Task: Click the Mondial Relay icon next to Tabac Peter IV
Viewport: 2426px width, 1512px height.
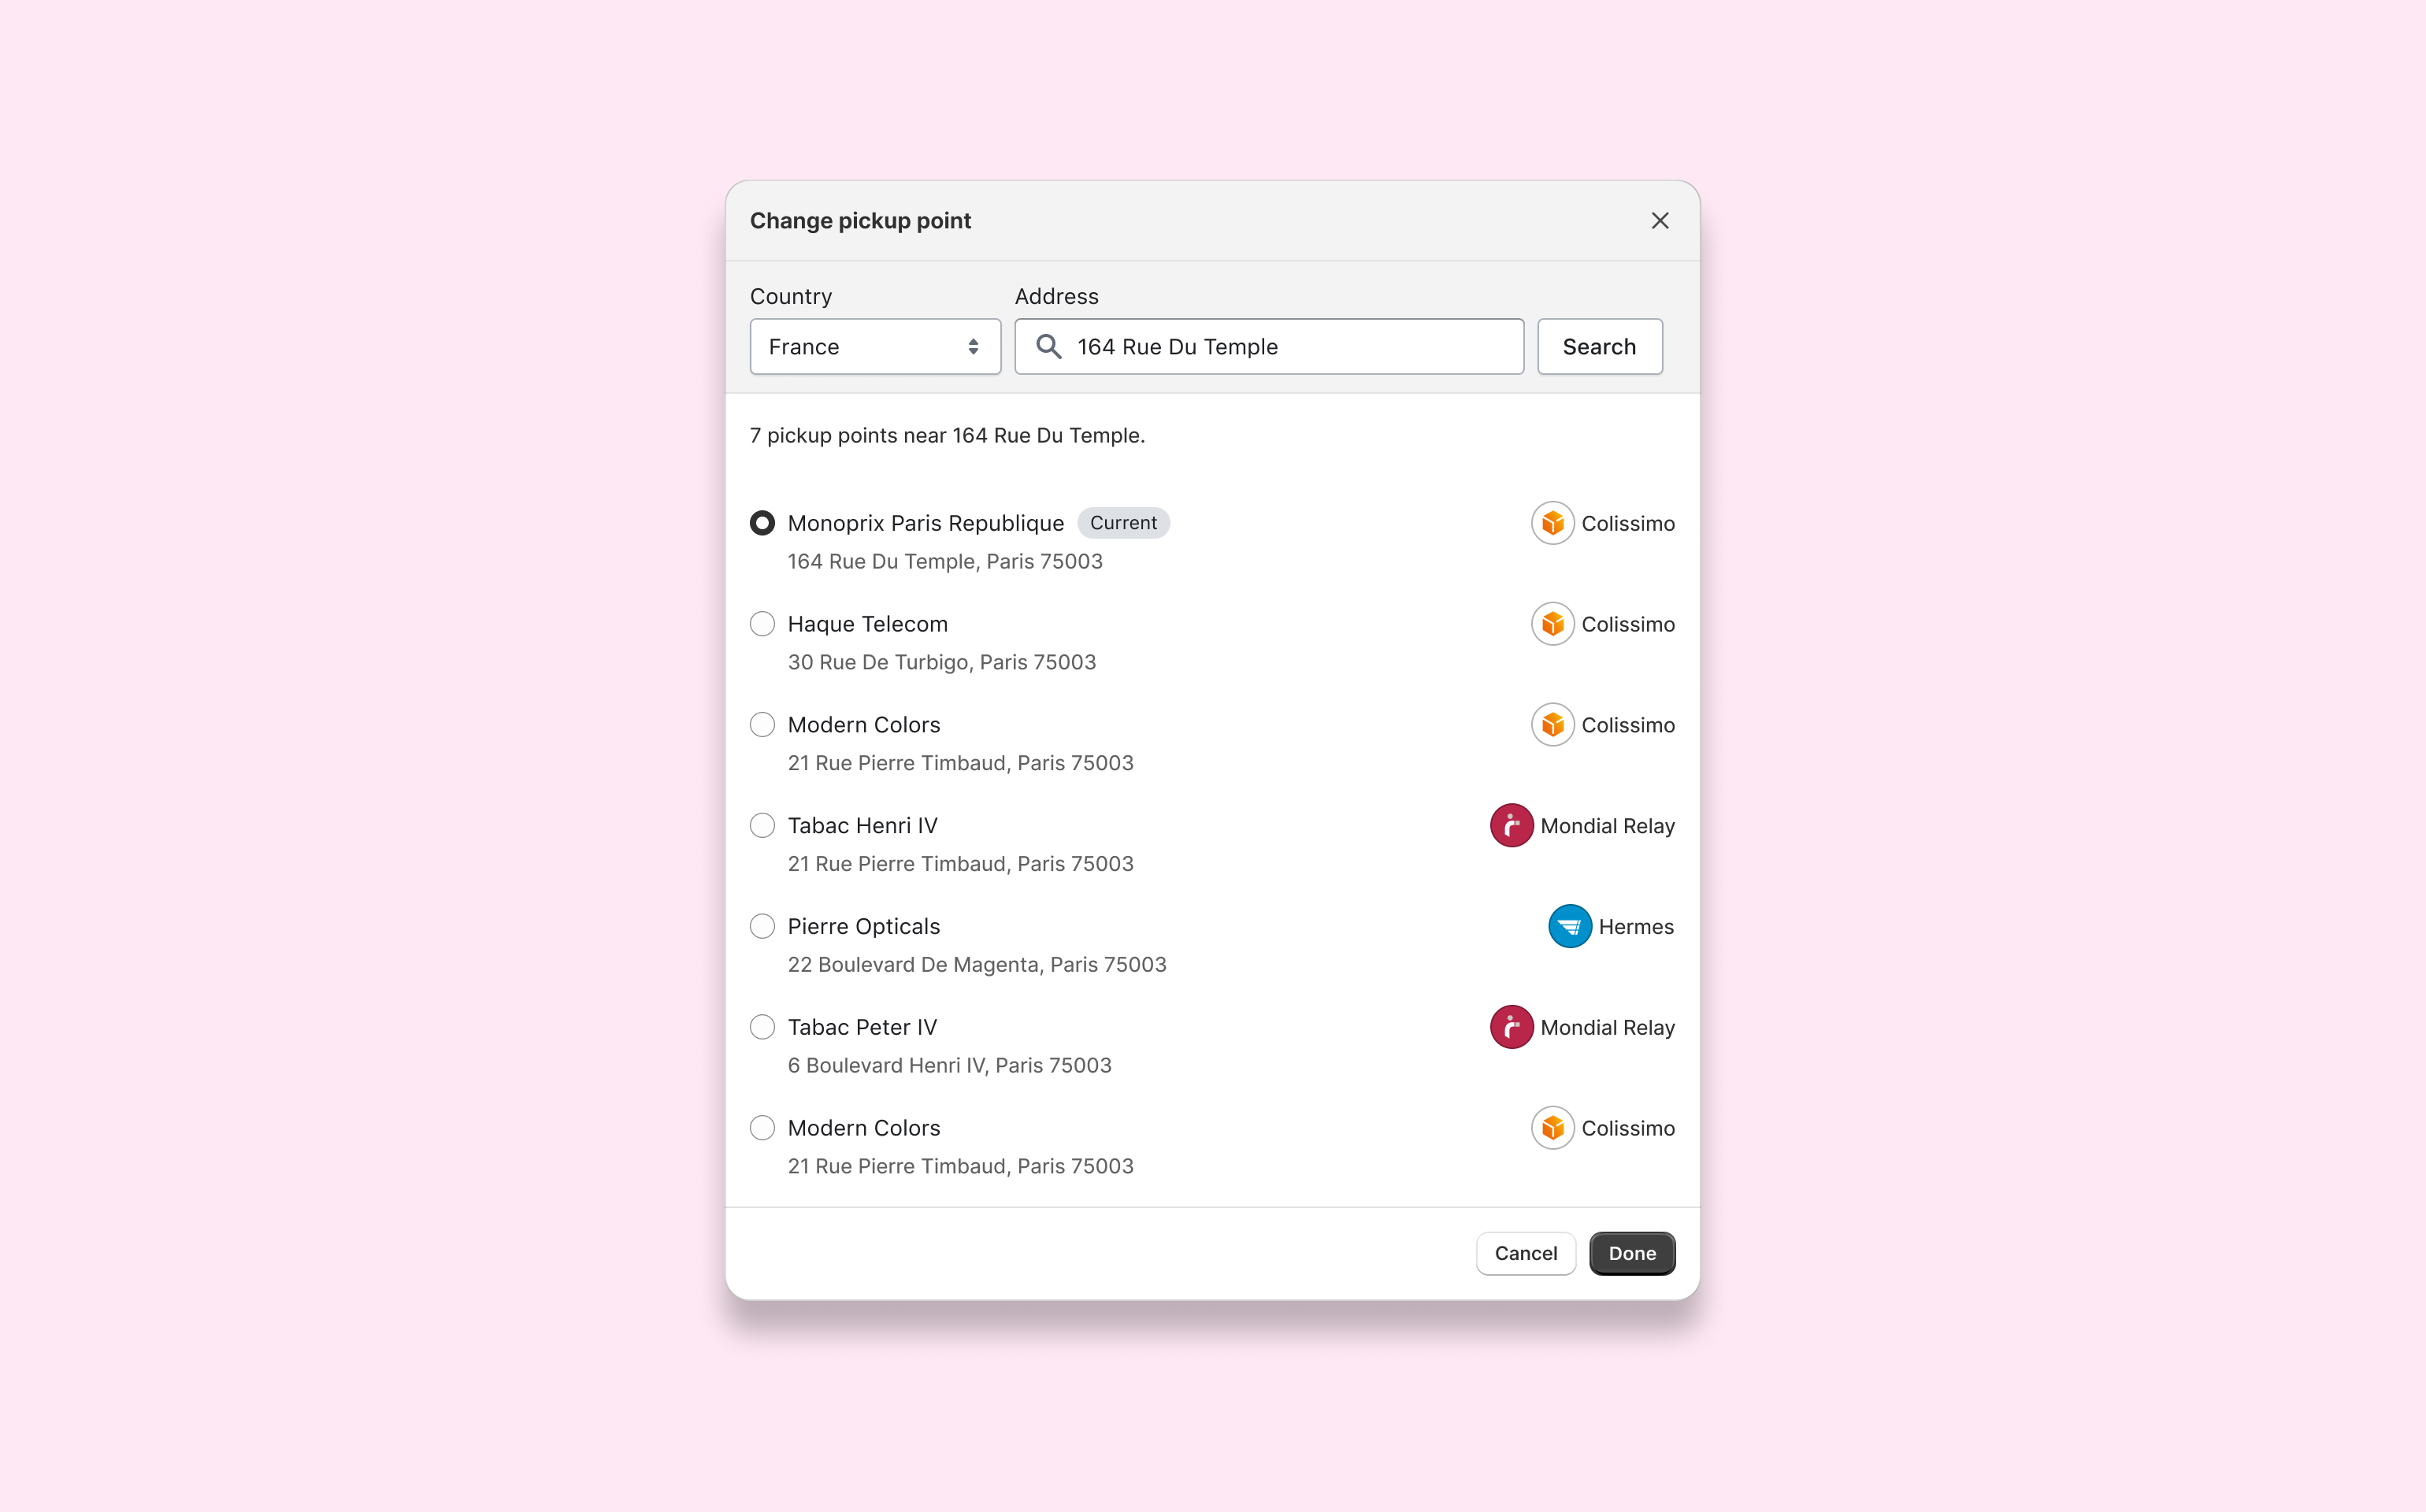Action: pyautogui.click(x=1510, y=1026)
